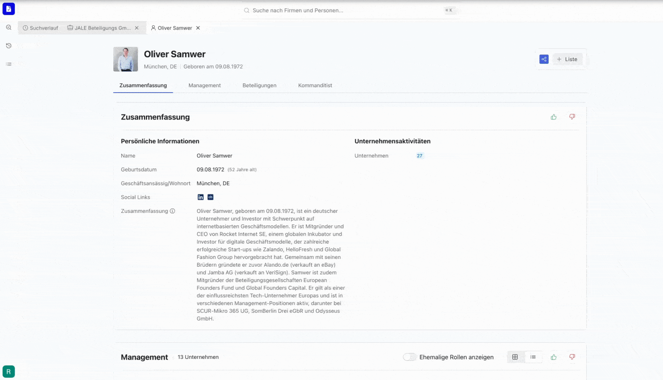Image resolution: width=663 pixels, height=380 pixels.
Task: Click the (52 Jahre alt) text
Action: click(242, 170)
